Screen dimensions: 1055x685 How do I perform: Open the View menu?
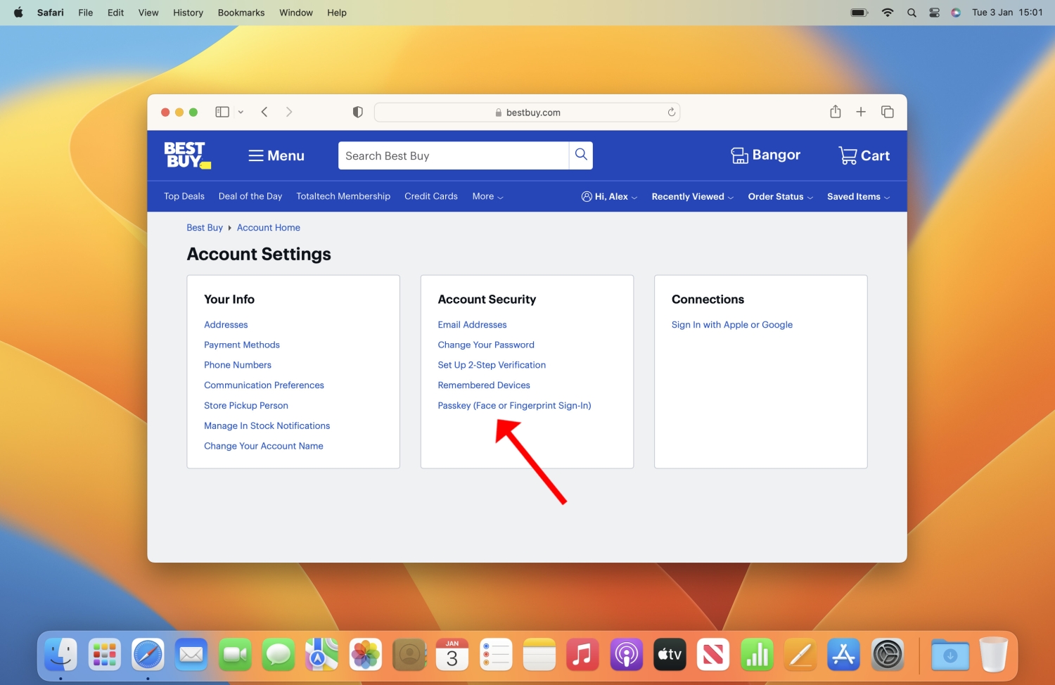[148, 13]
